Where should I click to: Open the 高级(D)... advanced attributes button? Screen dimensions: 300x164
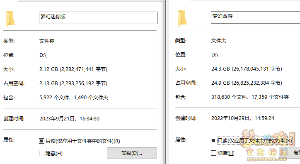[x=132, y=153]
